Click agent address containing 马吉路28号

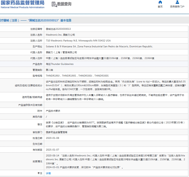click(100, 58)
